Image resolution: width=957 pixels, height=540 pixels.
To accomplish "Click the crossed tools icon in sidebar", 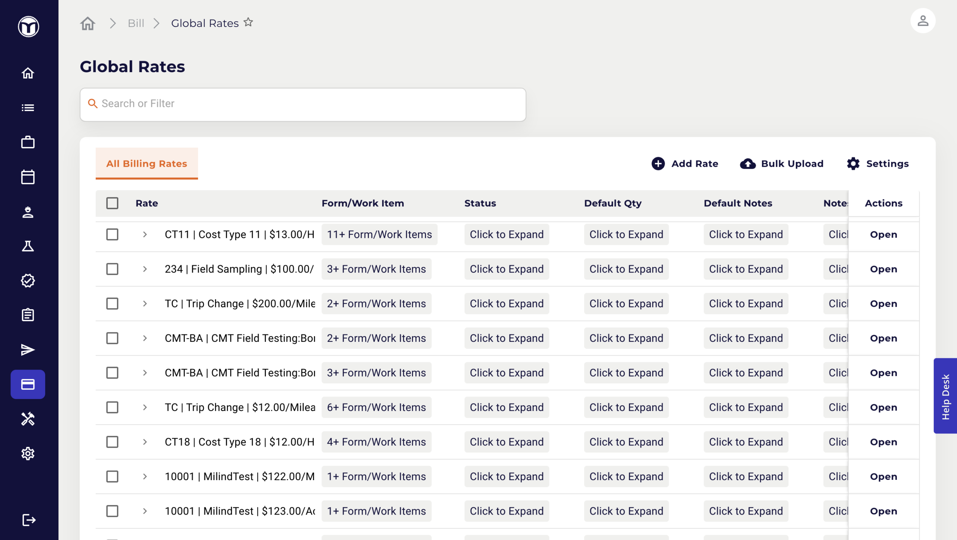I will pyautogui.click(x=28, y=419).
